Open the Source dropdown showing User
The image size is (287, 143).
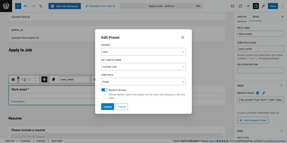[x=143, y=52]
